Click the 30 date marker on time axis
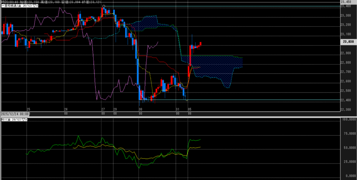The height and width of the screenshot is (180, 357). click(140, 109)
